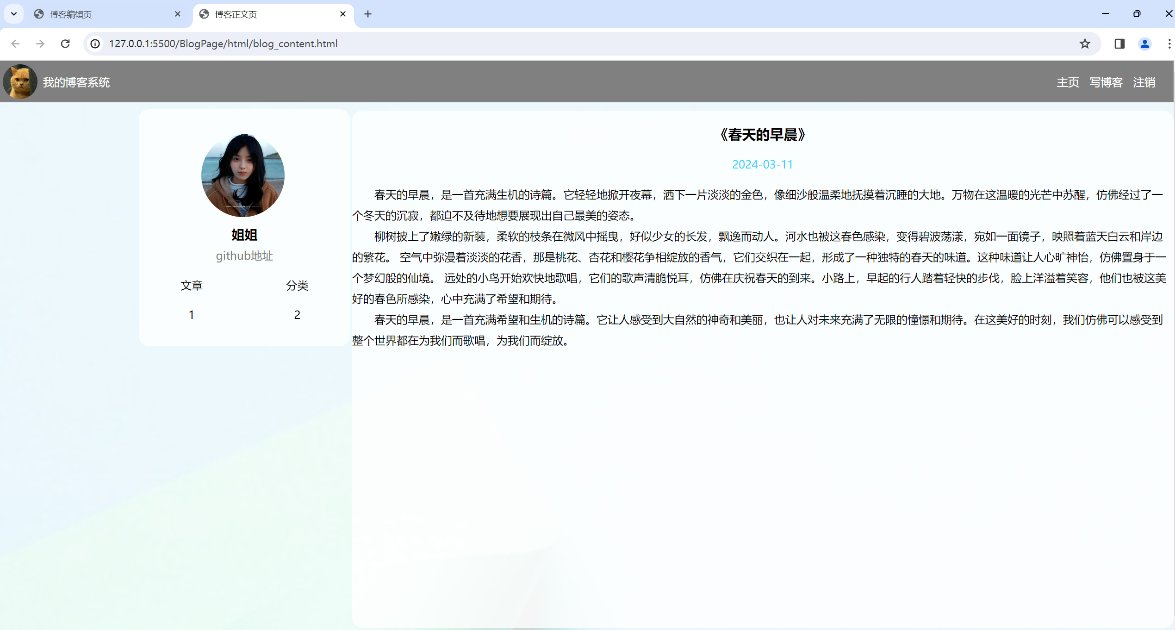Click the 分类 label
The image size is (1175, 630).
pos(297,286)
